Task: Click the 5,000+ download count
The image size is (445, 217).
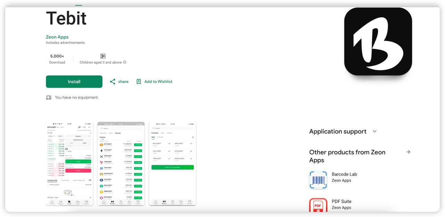Action: [x=57, y=56]
